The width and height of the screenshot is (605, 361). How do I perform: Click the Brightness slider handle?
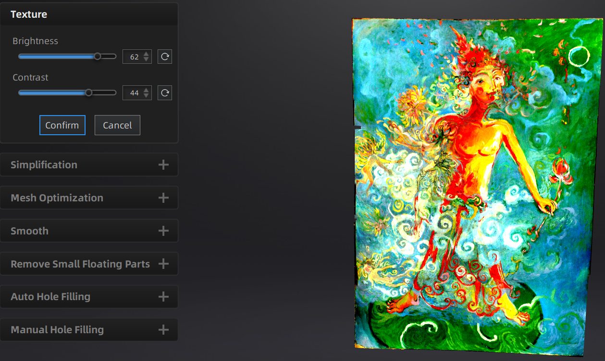[98, 56]
